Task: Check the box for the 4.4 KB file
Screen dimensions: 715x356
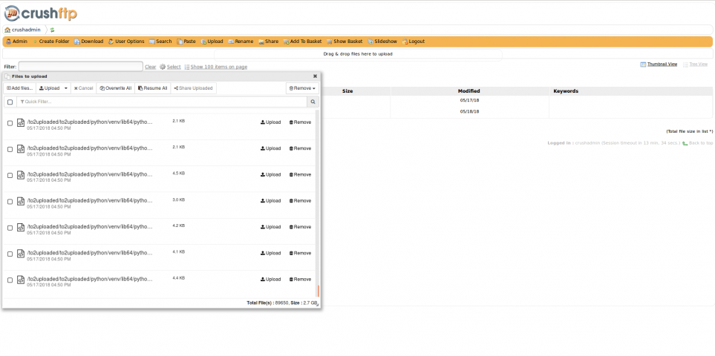Action: pos(10,280)
